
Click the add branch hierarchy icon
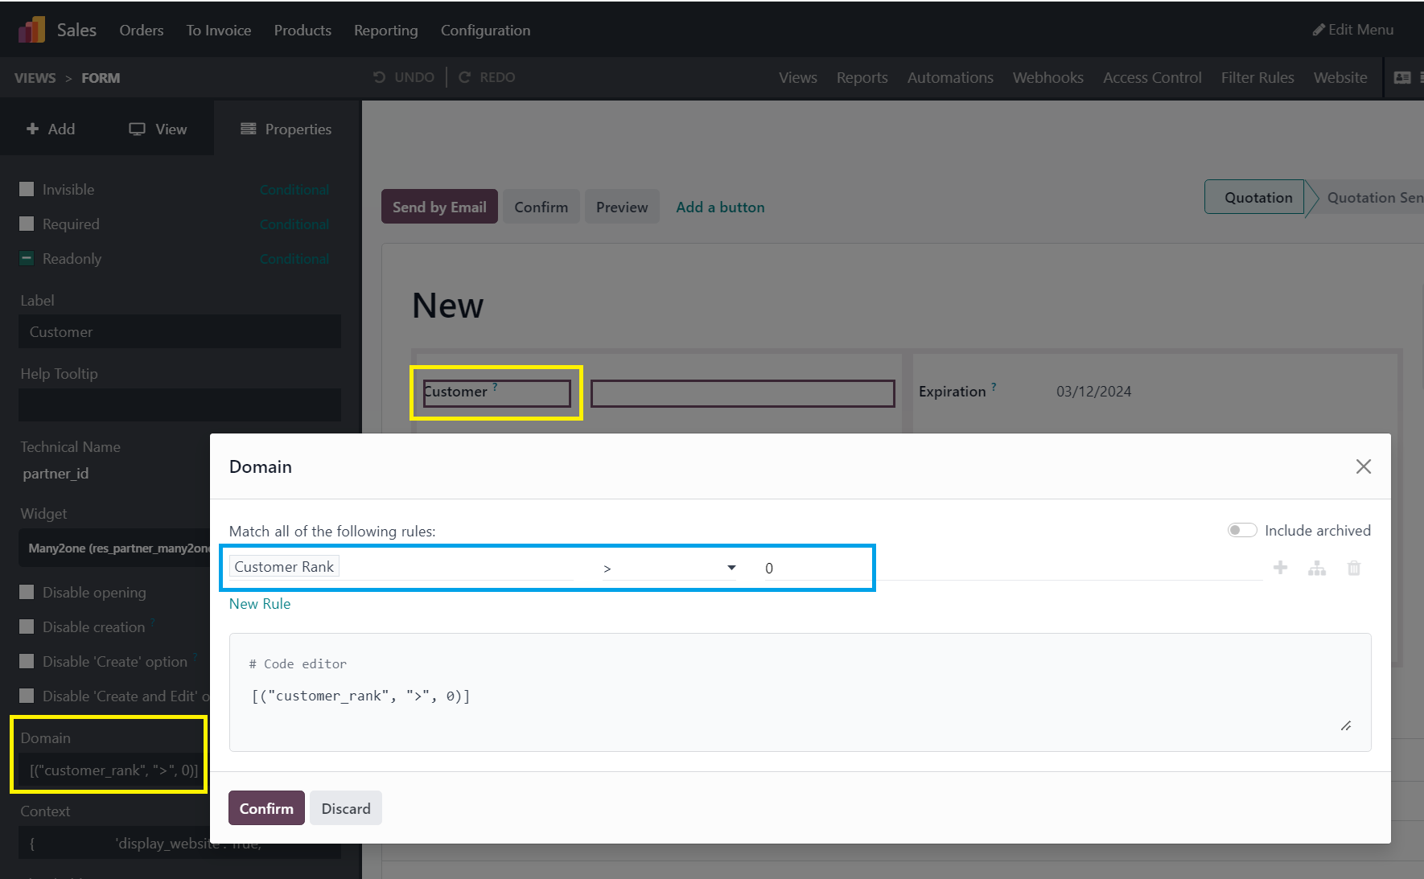[x=1317, y=569]
